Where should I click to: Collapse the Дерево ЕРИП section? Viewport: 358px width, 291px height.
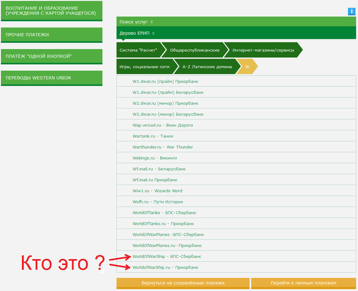[236, 33]
